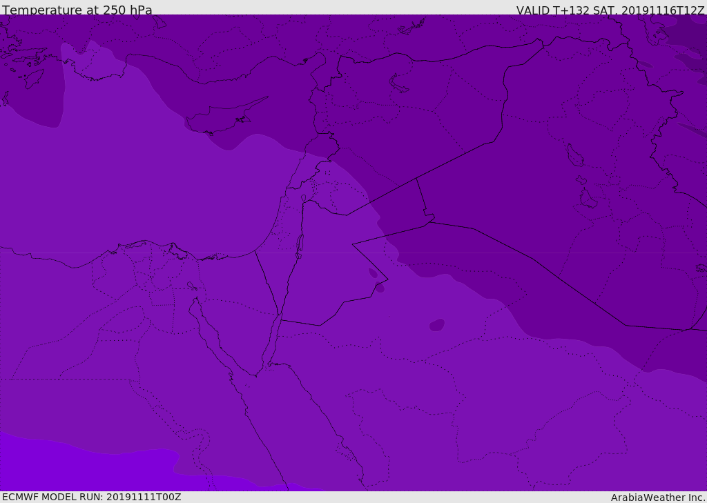Viewport: 707px width, 503px height.
Task: Click the Dead Sea outline
Action: pyautogui.click(x=300, y=244)
